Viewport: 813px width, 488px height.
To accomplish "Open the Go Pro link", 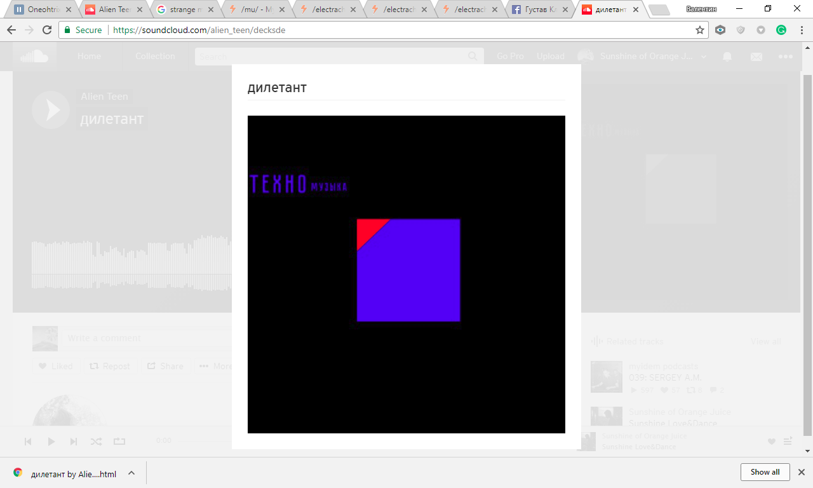I will (x=510, y=56).
